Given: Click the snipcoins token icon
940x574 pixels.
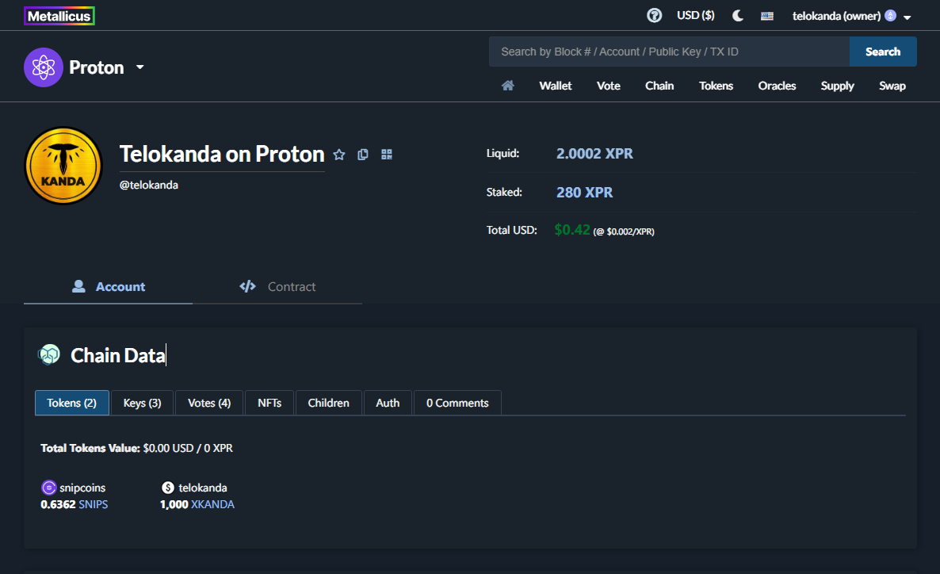Looking at the screenshot, I should [x=48, y=488].
